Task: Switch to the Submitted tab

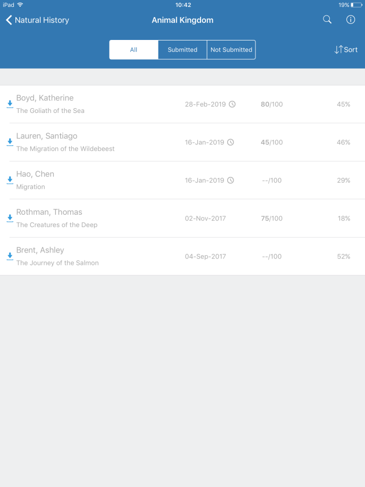Action: pos(182,50)
